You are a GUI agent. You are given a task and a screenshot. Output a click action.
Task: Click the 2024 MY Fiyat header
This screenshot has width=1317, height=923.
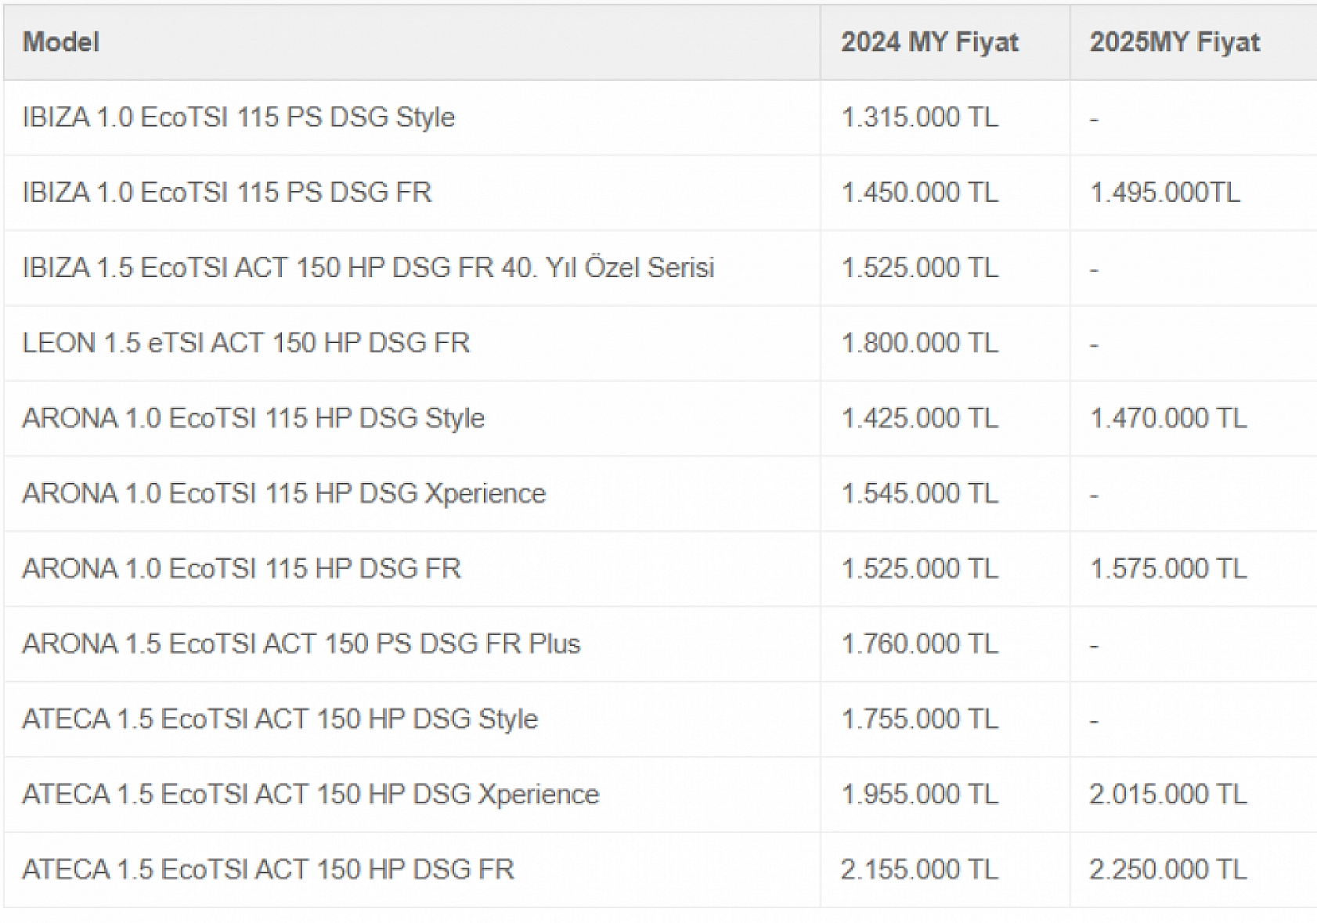[x=929, y=41]
